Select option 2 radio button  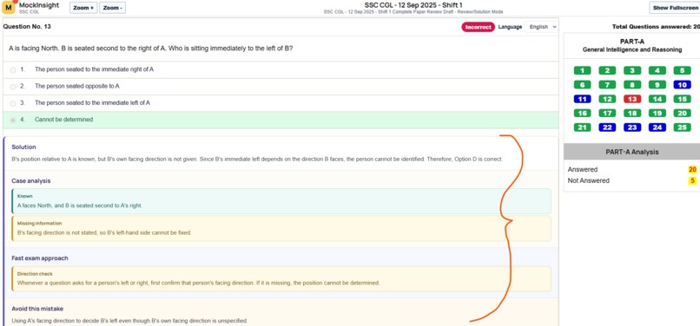tap(12, 87)
